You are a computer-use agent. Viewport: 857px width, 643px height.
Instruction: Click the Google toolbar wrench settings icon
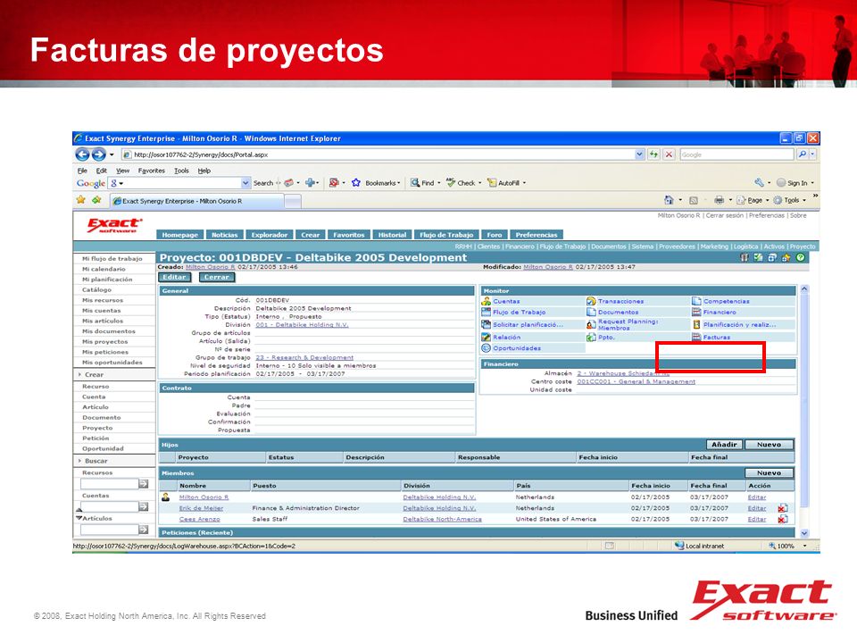point(759,182)
